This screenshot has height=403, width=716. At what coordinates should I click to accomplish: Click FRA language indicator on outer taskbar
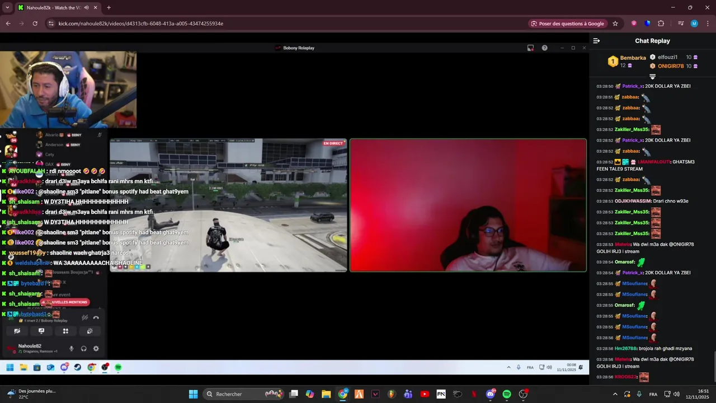pos(653,394)
